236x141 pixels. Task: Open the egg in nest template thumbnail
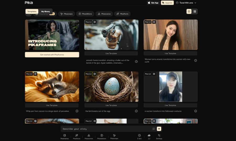[111, 87]
